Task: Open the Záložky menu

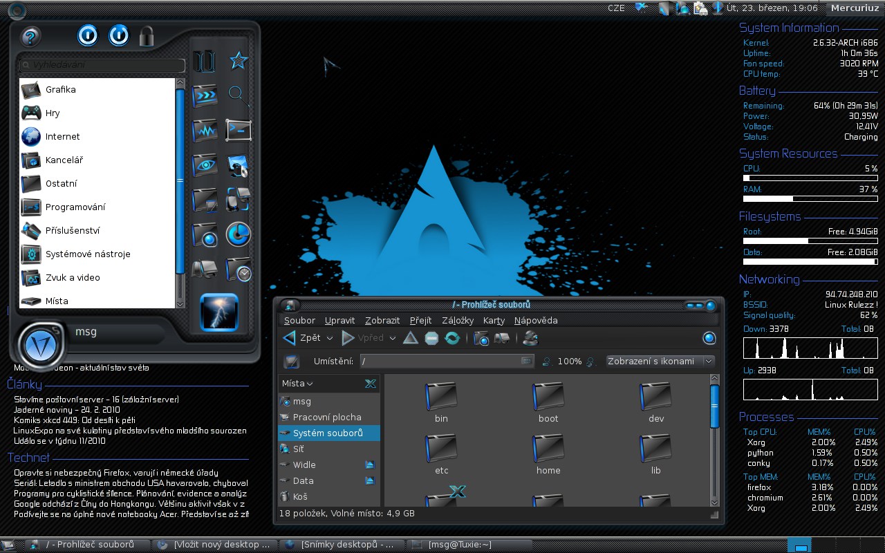Action: 458,320
